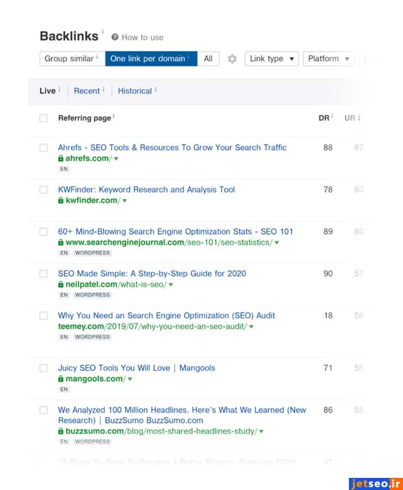
Task: Expand the arrow after kwfinder.com URL
Action: (x=124, y=201)
